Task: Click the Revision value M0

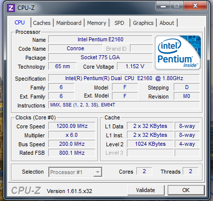Action: pos(187,96)
